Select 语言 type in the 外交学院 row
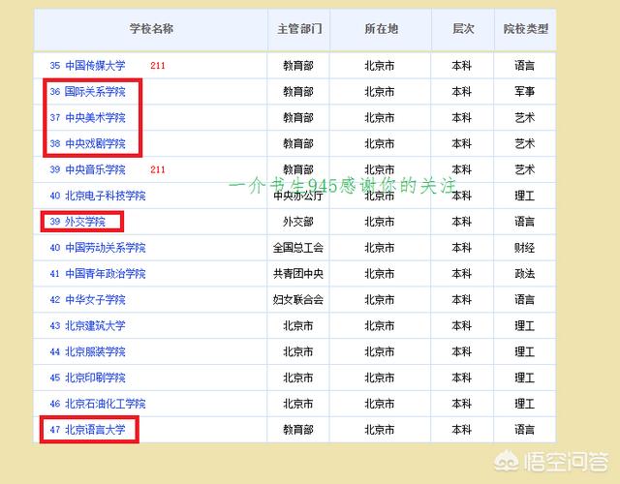This screenshot has height=484, width=620. (524, 222)
